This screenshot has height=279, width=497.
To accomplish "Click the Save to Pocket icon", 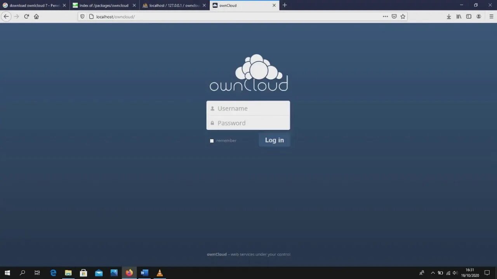I will point(394,17).
